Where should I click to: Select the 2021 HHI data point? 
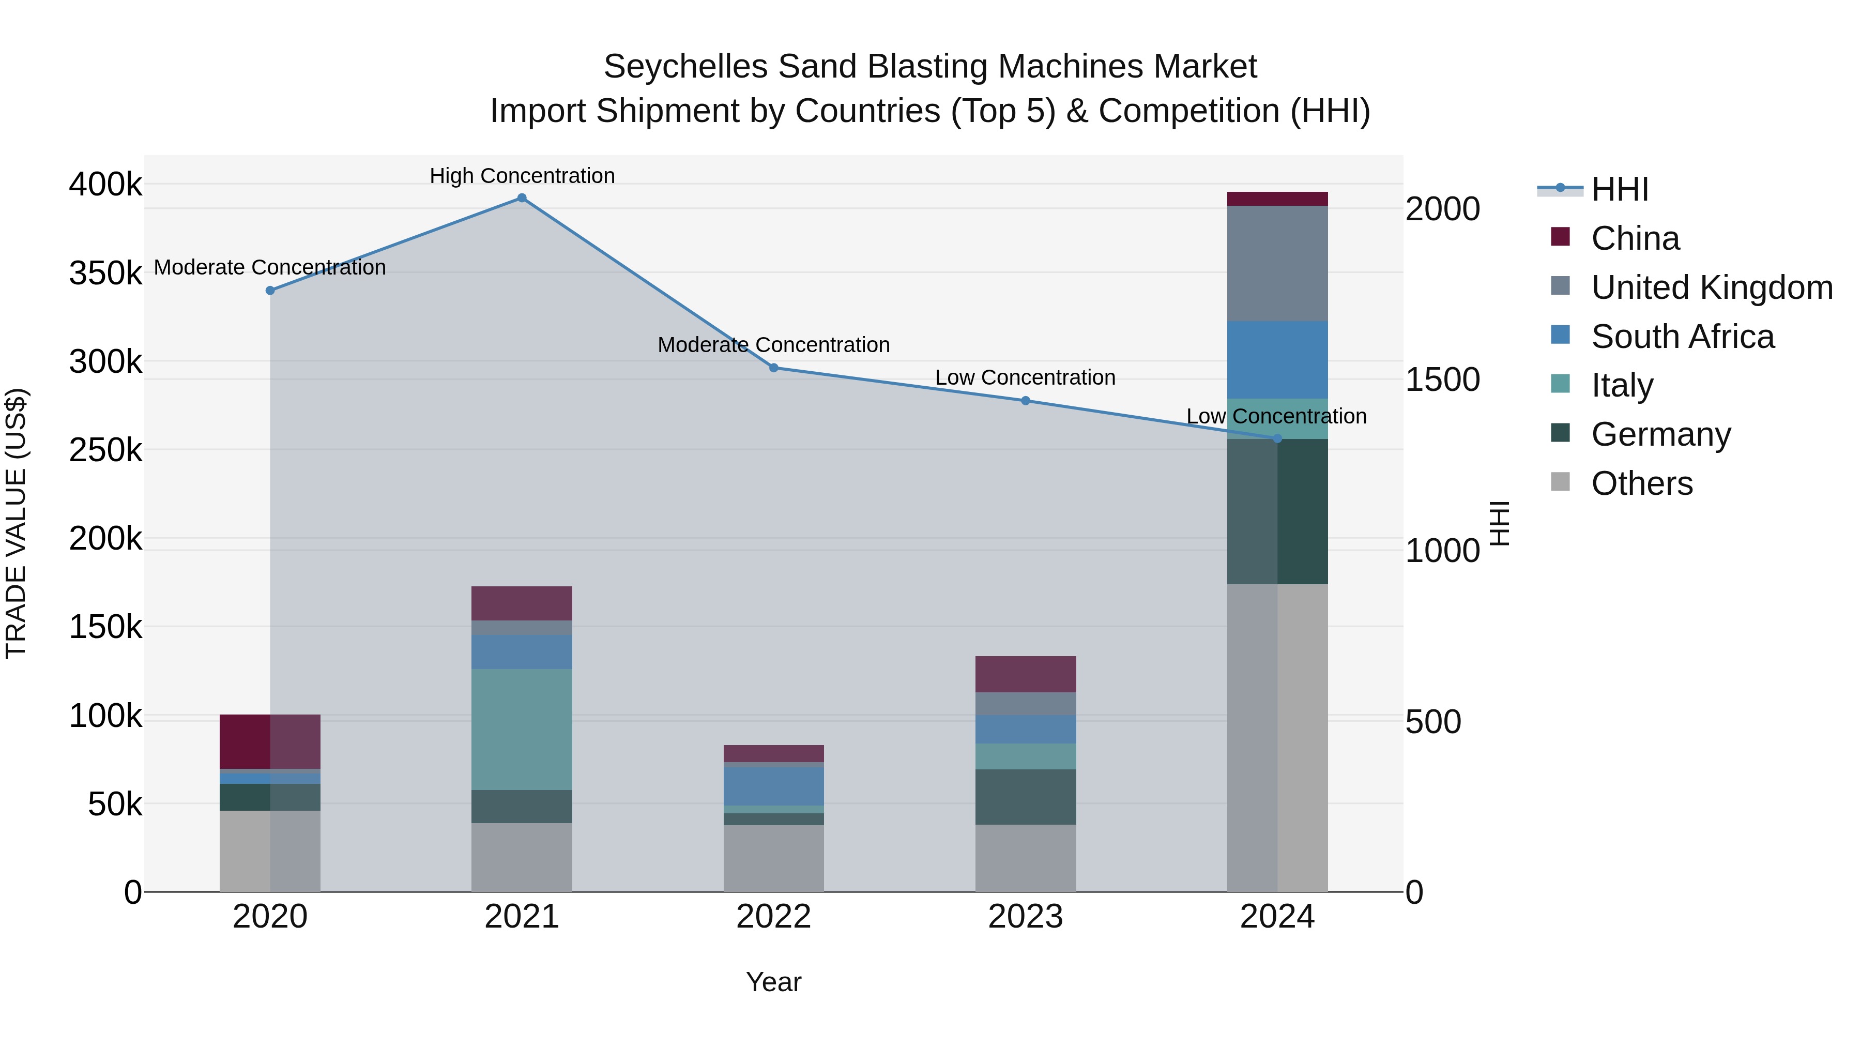coord(522,198)
